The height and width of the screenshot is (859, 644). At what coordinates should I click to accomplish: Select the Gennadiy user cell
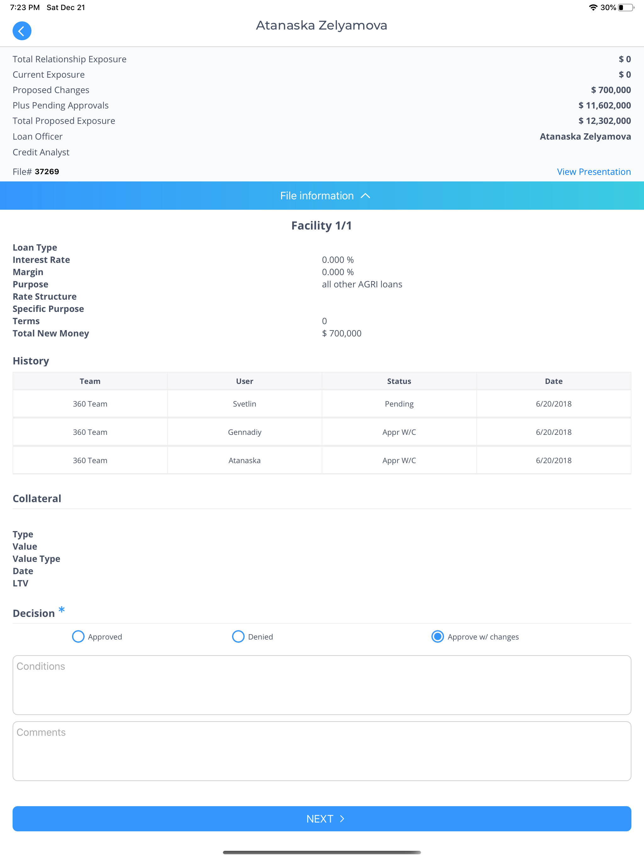245,432
